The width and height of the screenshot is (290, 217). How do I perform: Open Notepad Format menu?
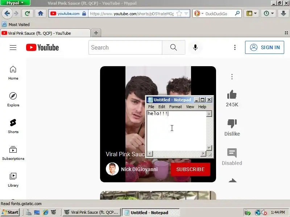click(x=175, y=107)
